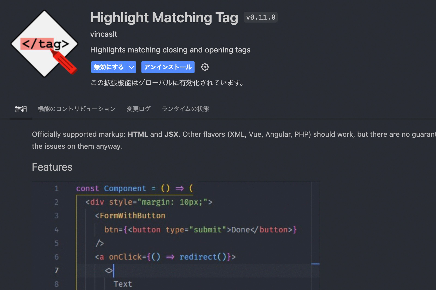The image size is (436, 290).
Task: Click the 'Officially supported markup' paragraph
Action: click(234, 140)
